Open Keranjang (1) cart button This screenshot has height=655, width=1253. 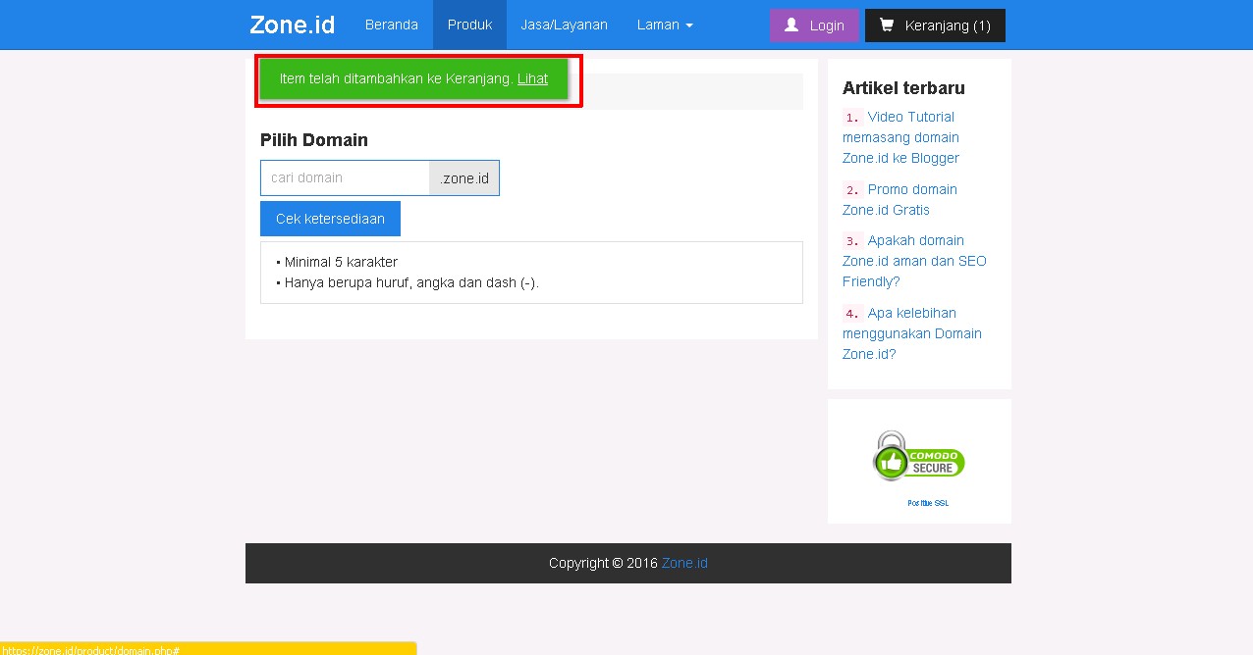coord(935,25)
